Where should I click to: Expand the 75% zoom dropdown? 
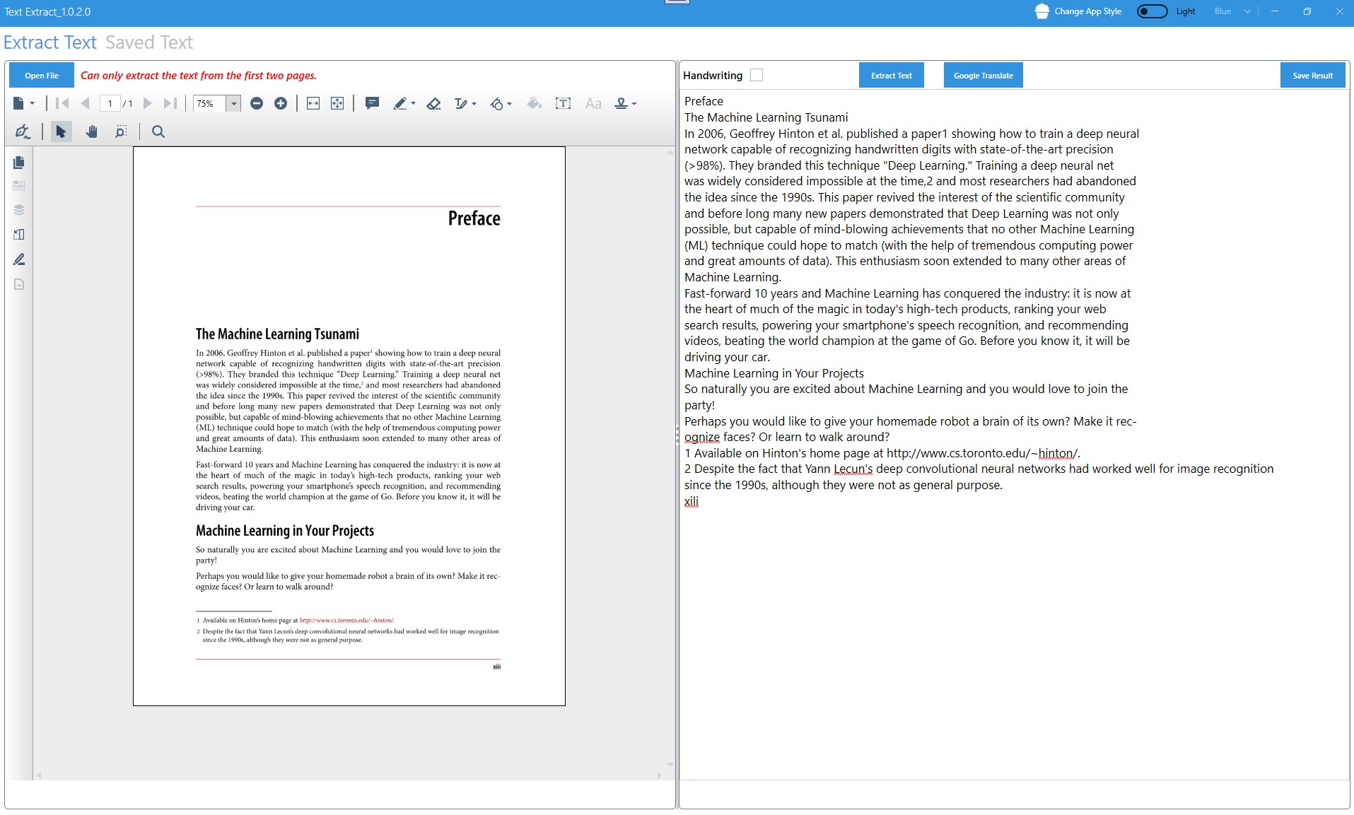coord(233,104)
